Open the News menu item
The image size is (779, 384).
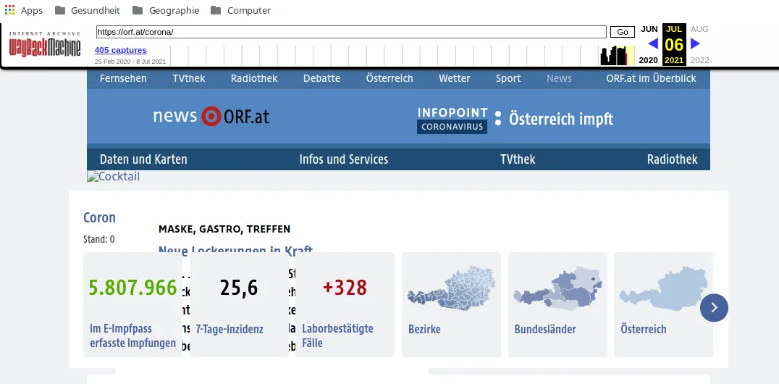click(x=559, y=78)
